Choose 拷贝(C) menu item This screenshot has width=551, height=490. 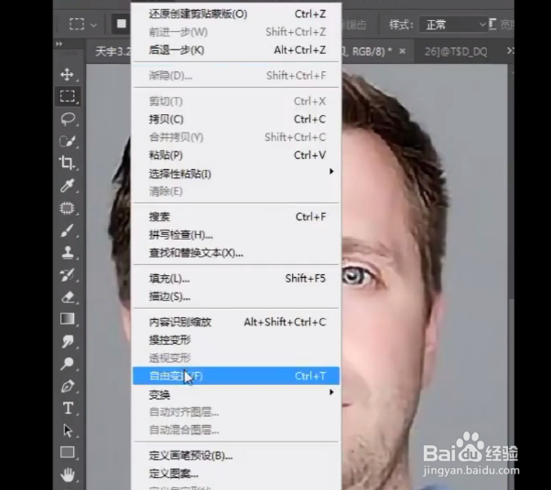[x=236, y=120]
